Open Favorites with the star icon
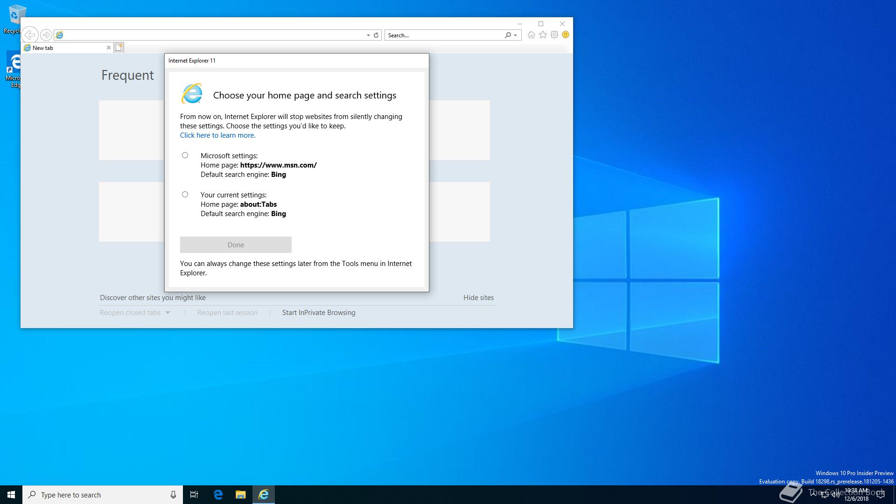This screenshot has width=896, height=504. click(x=543, y=35)
